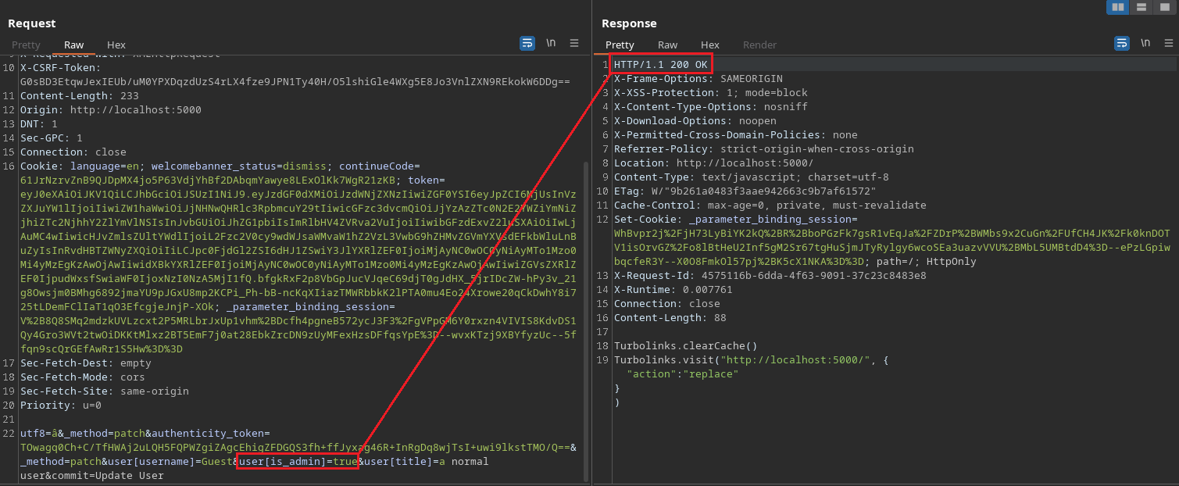Toggle word wrap in the Request panel

pos(527,44)
